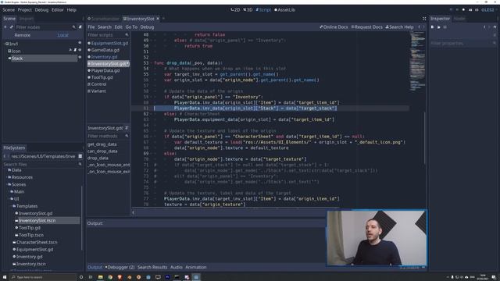Open script editor Search menu

pos(105,27)
